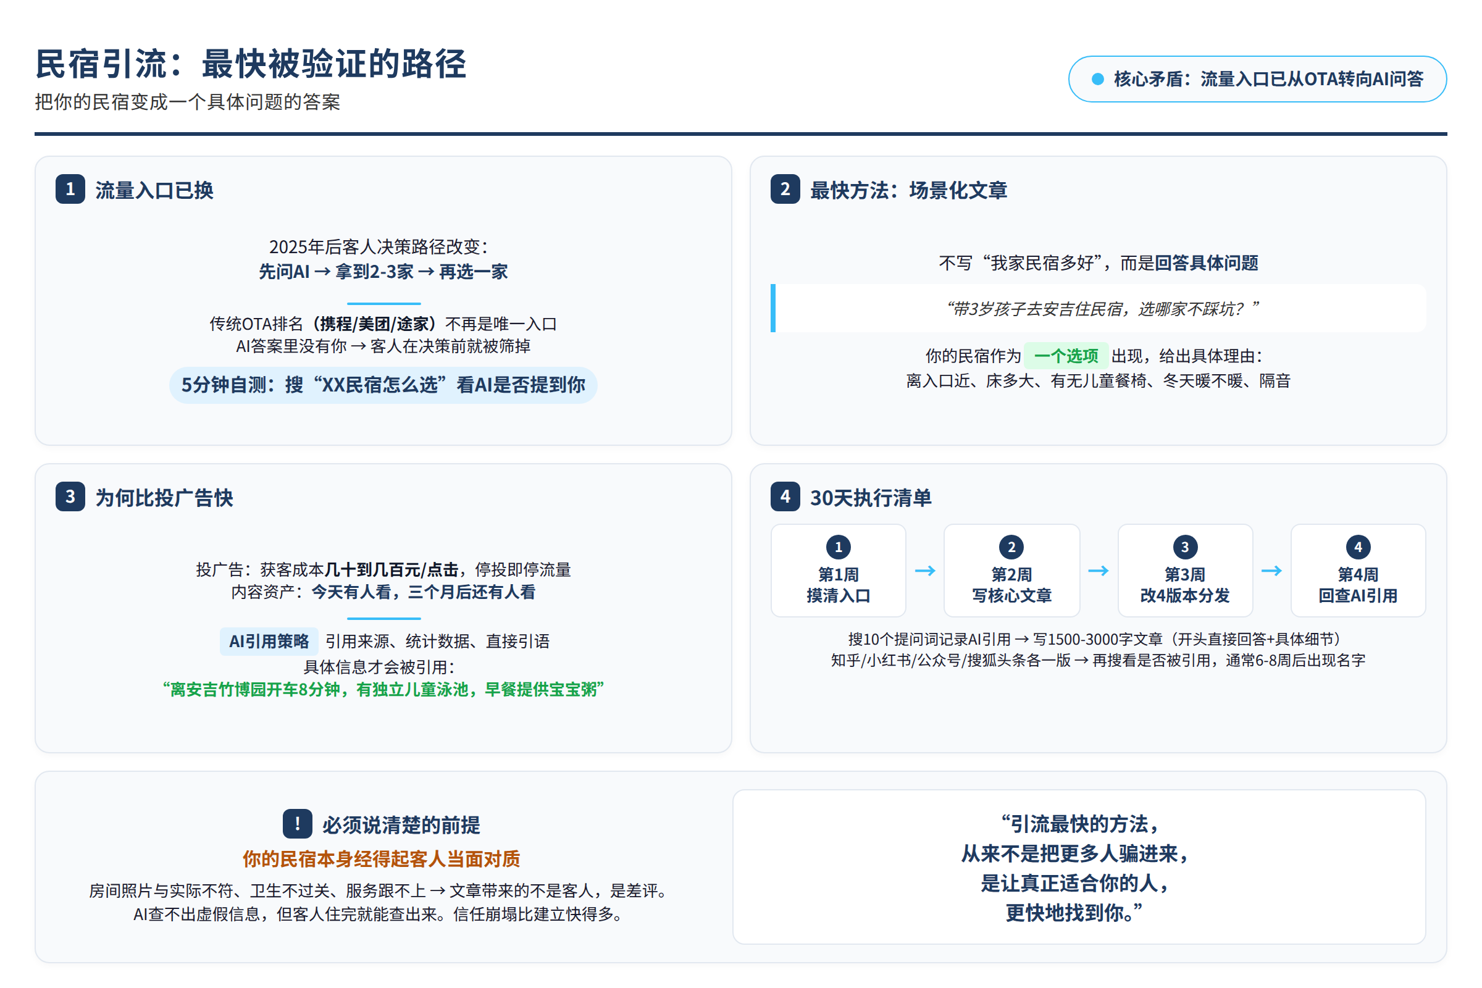
Task: Click the AI引用策略 tag
Action: 269,642
